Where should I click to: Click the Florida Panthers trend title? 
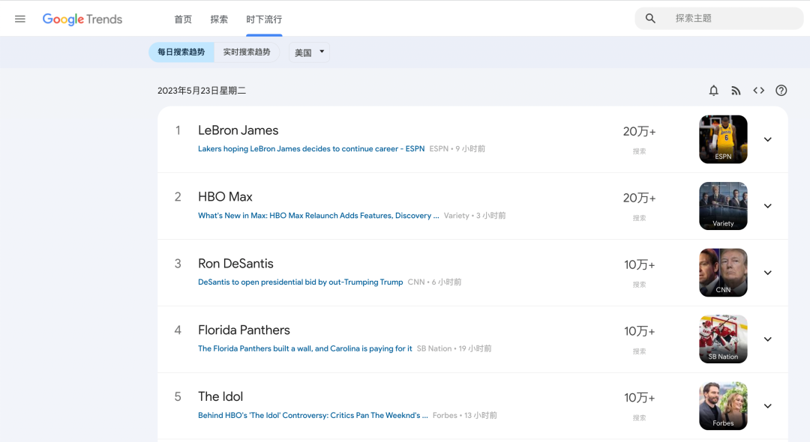tap(244, 330)
